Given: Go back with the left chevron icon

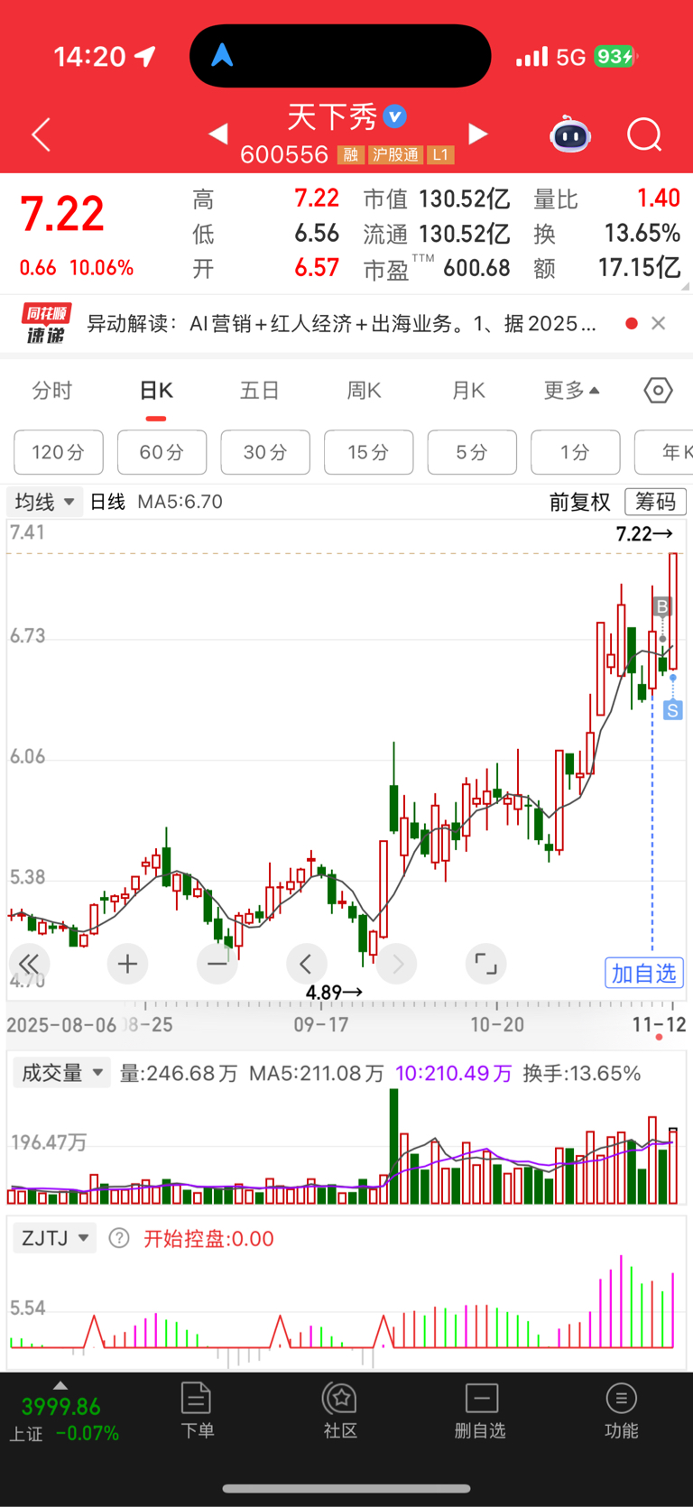Looking at the screenshot, I should 42,135.
